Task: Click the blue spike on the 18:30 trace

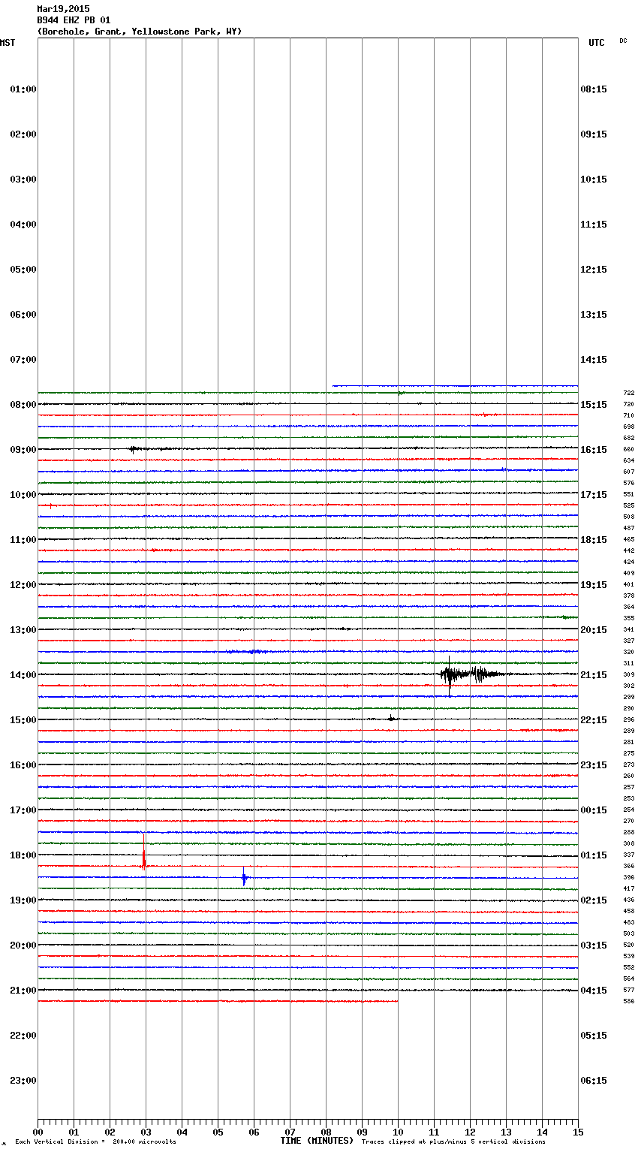Action: [x=244, y=877]
